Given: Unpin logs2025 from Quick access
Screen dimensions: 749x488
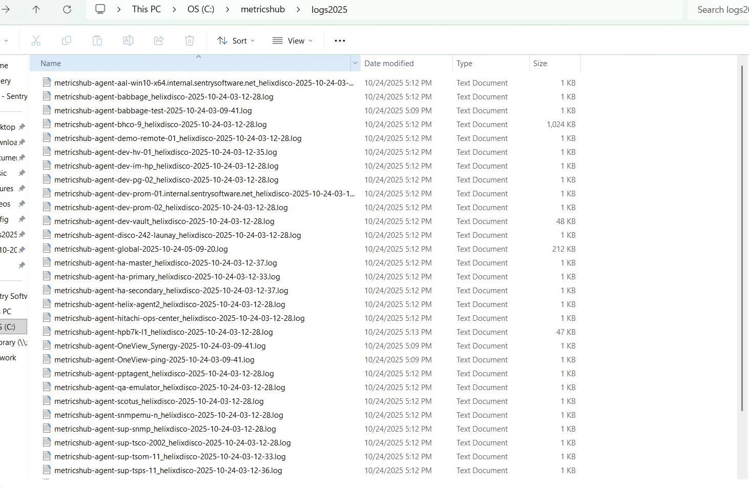Looking at the screenshot, I should (22, 234).
